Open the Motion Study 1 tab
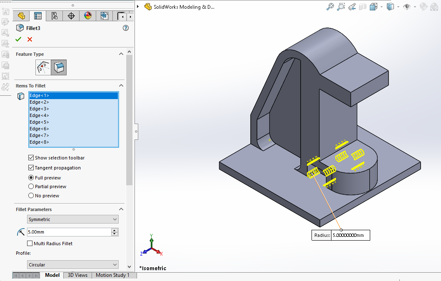 pyautogui.click(x=112, y=275)
